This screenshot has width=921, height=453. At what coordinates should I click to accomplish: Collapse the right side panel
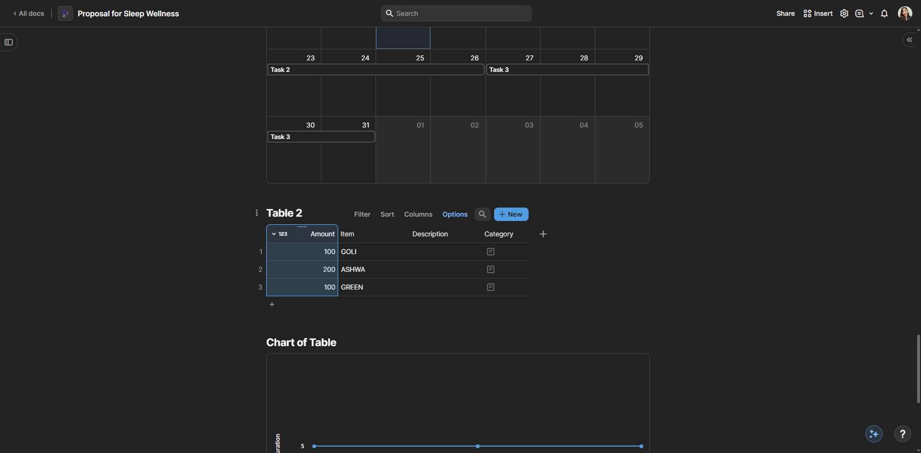coord(909,40)
